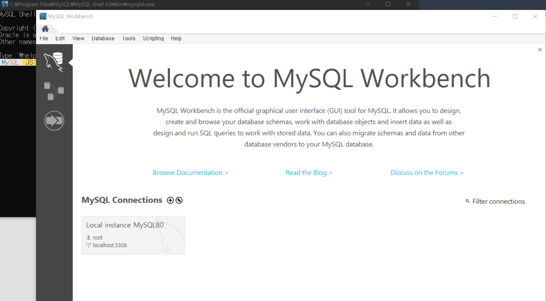Open the MySQL Connections dolphin sidebar icon
The height and width of the screenshot is (301, 546).
54,62
